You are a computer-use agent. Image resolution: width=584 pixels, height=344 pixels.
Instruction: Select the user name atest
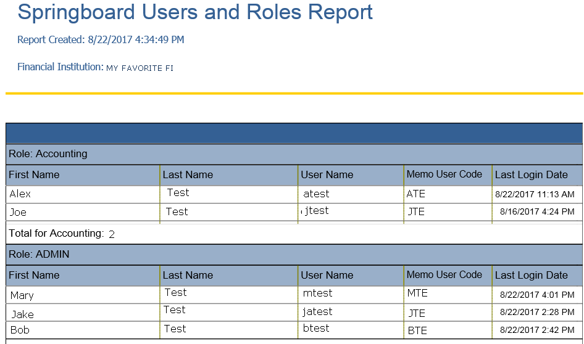coord(316,194)
